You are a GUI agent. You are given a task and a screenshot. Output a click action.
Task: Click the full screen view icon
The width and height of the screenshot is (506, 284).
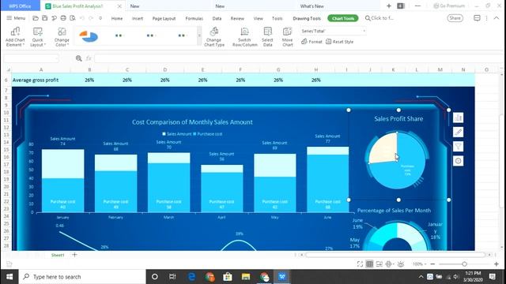click(360, 264)
